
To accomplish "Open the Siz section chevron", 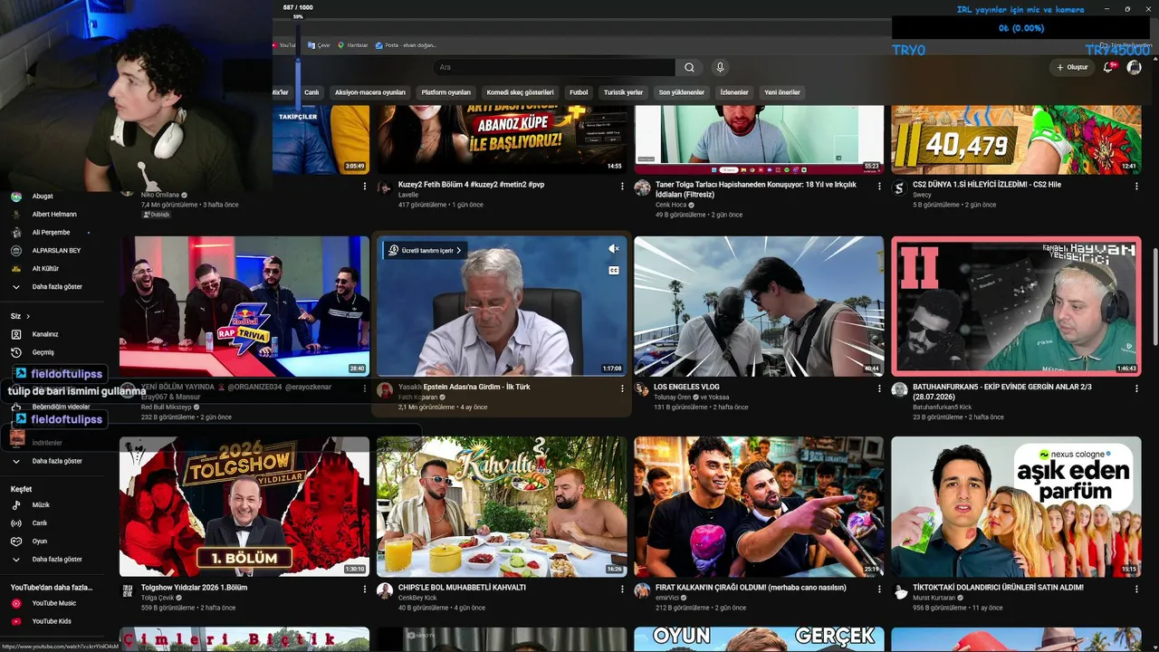I will 28,316.
